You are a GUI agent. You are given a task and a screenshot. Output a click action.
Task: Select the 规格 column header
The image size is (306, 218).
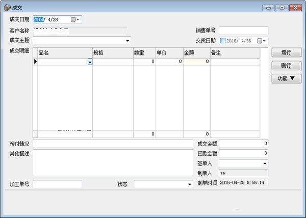click(x=113, y=53)
